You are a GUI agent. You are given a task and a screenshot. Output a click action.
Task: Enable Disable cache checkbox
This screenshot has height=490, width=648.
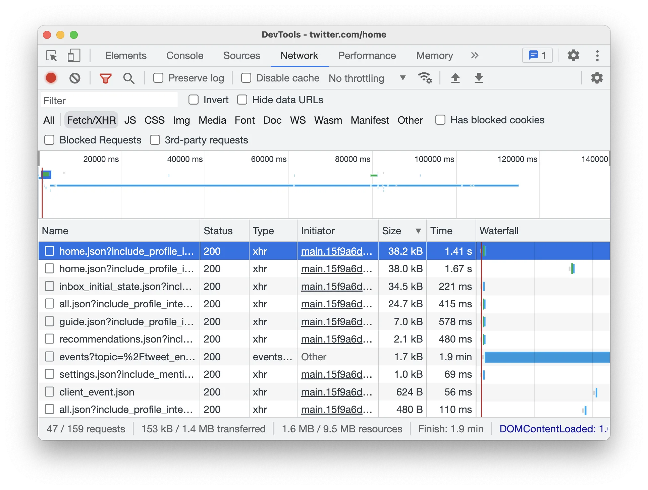click(246, 78)
